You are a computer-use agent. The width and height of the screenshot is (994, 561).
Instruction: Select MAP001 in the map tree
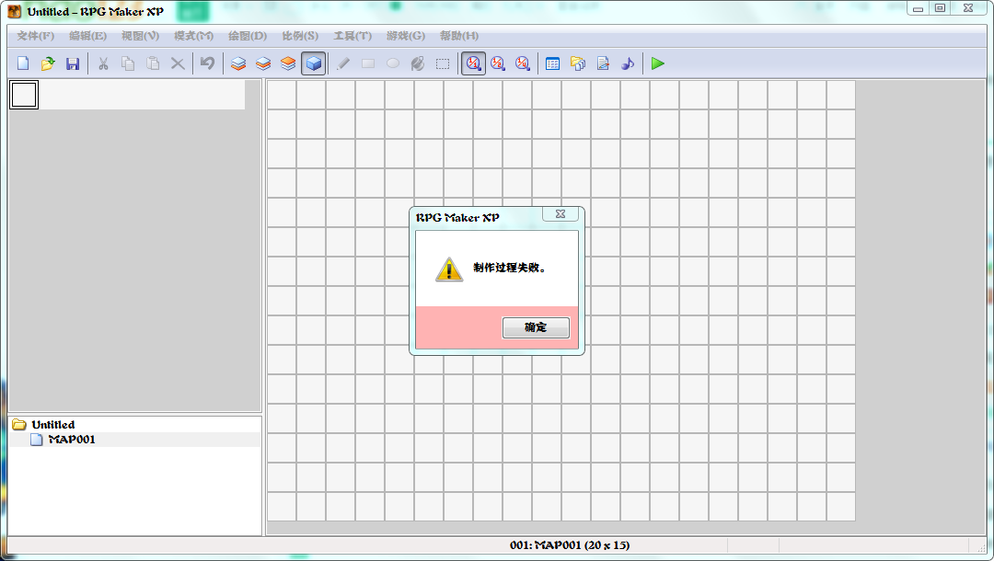pos(72,440)
